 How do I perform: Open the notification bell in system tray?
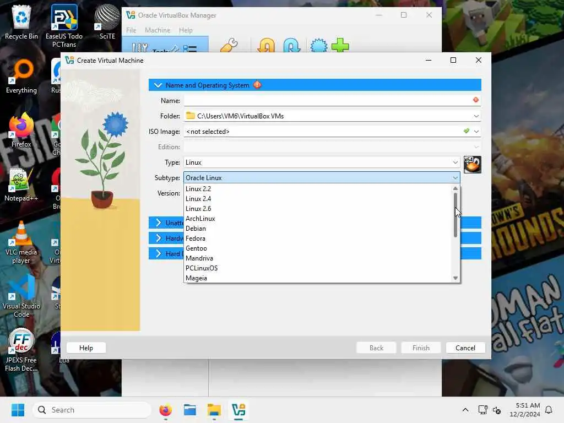[x=549, y=410]
